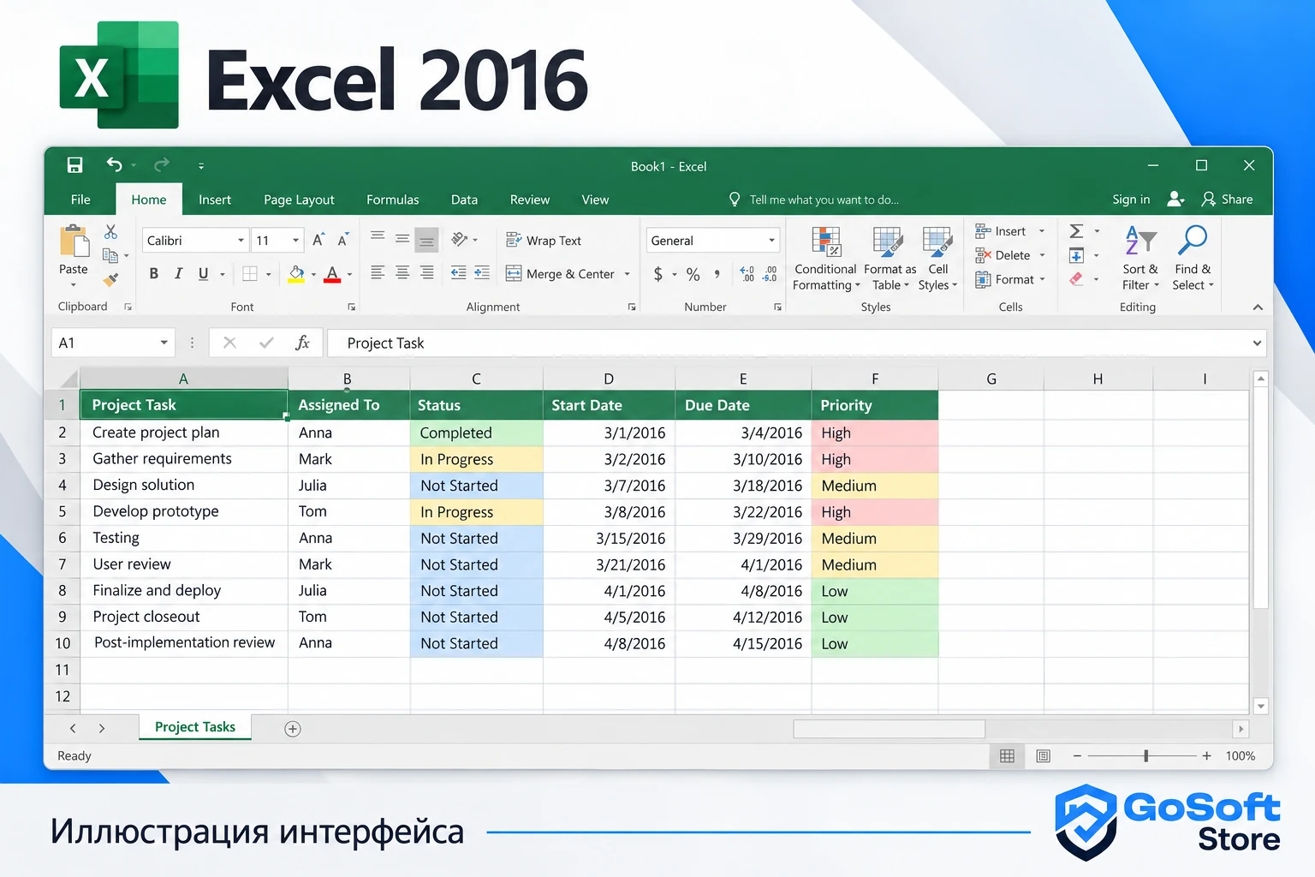Click the Share button
Viewport: 1315px width, 877px height.
(x=1227, y=199)
